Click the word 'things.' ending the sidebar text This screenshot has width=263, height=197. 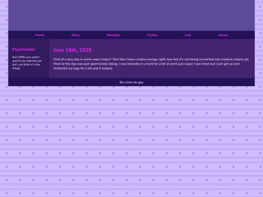16,68
